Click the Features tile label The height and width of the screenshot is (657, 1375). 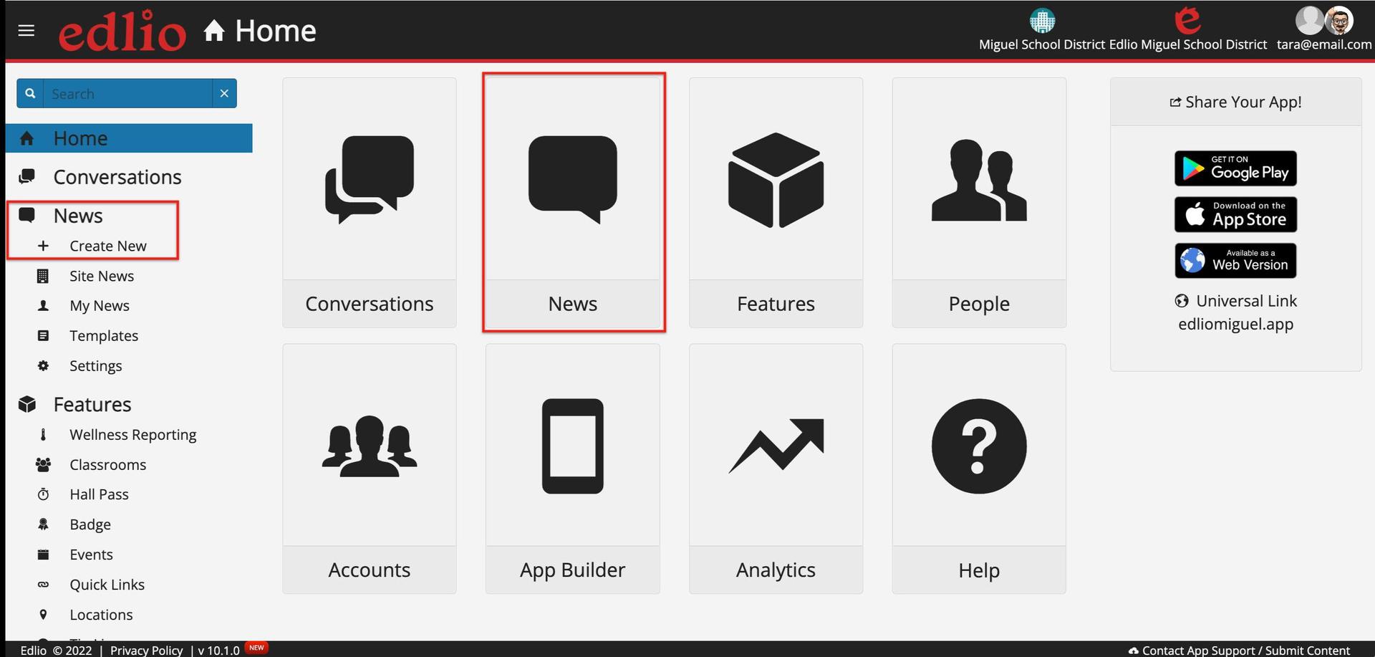tap(776, 304)
